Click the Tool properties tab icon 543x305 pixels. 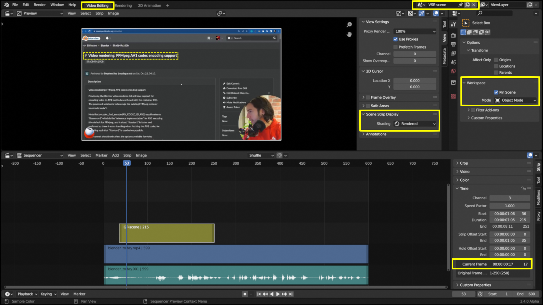tap(453, 24)
